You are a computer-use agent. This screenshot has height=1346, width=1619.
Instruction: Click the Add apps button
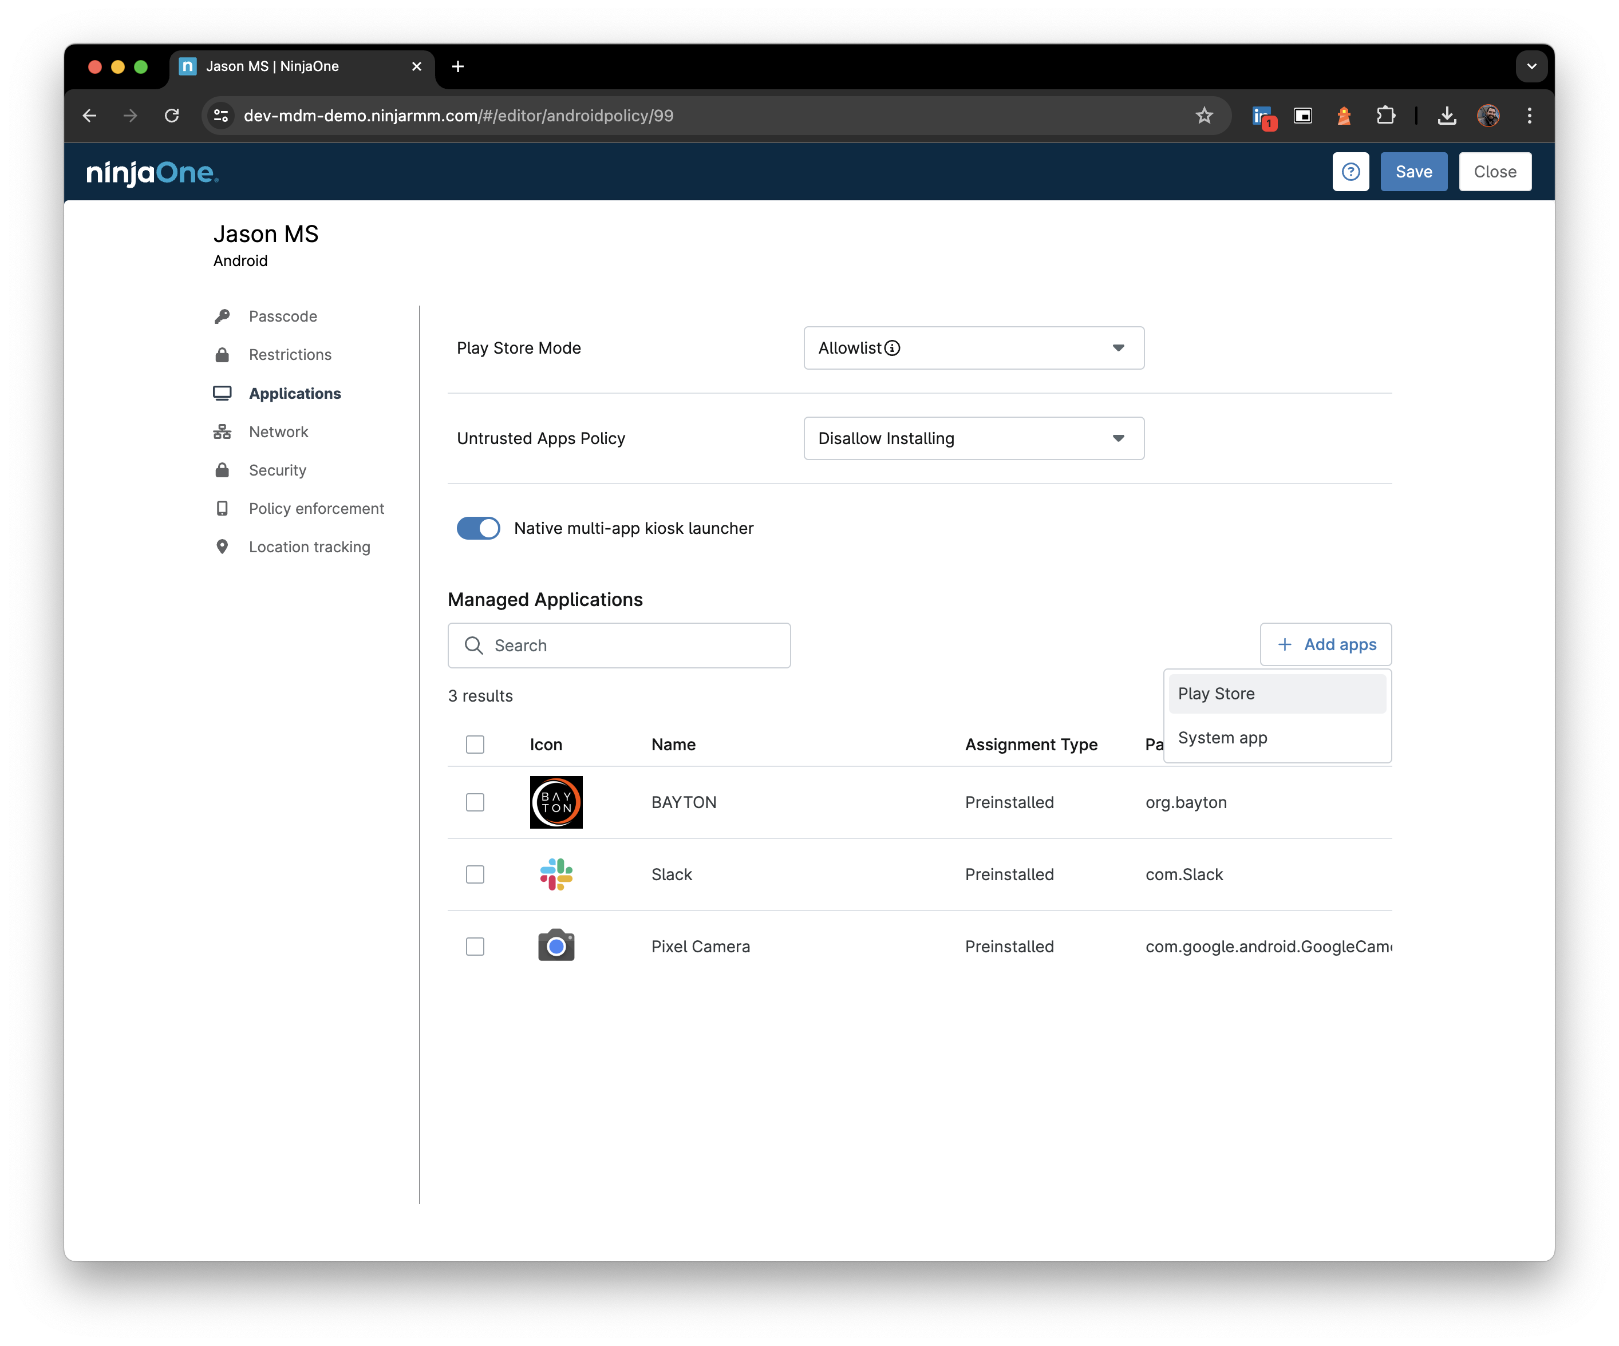(x=1326, y=644)
